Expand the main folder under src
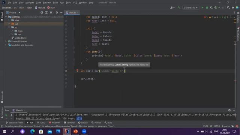The height and width of the screenshot is (135, 240). pos(12,31)
